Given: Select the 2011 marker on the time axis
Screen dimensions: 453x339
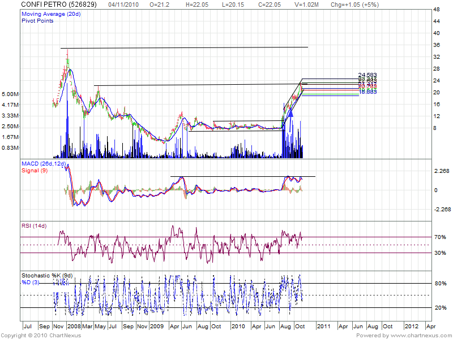Looking at the screenshot, I should 323,327.
